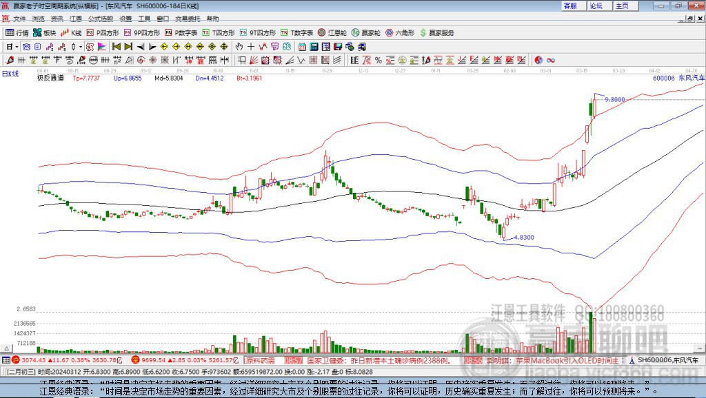Image resolution: width=706 pixels, height=398 pixels.
Task: Toggle the 极反通道 indicator button in toolbar
Action: coord(50,78)
